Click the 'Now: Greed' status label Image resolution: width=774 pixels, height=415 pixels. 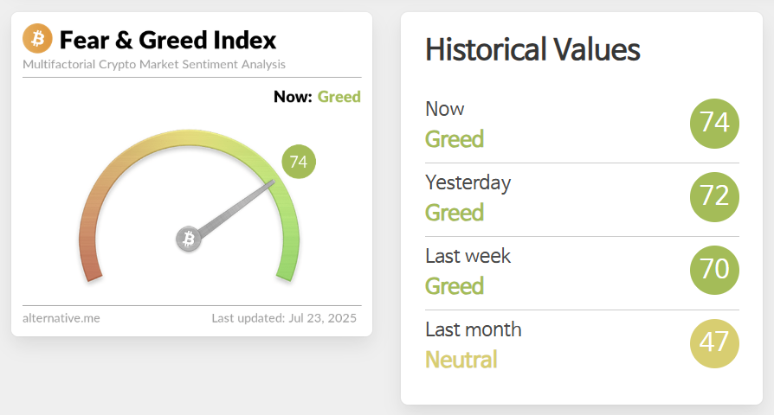(x=317, y=97)
